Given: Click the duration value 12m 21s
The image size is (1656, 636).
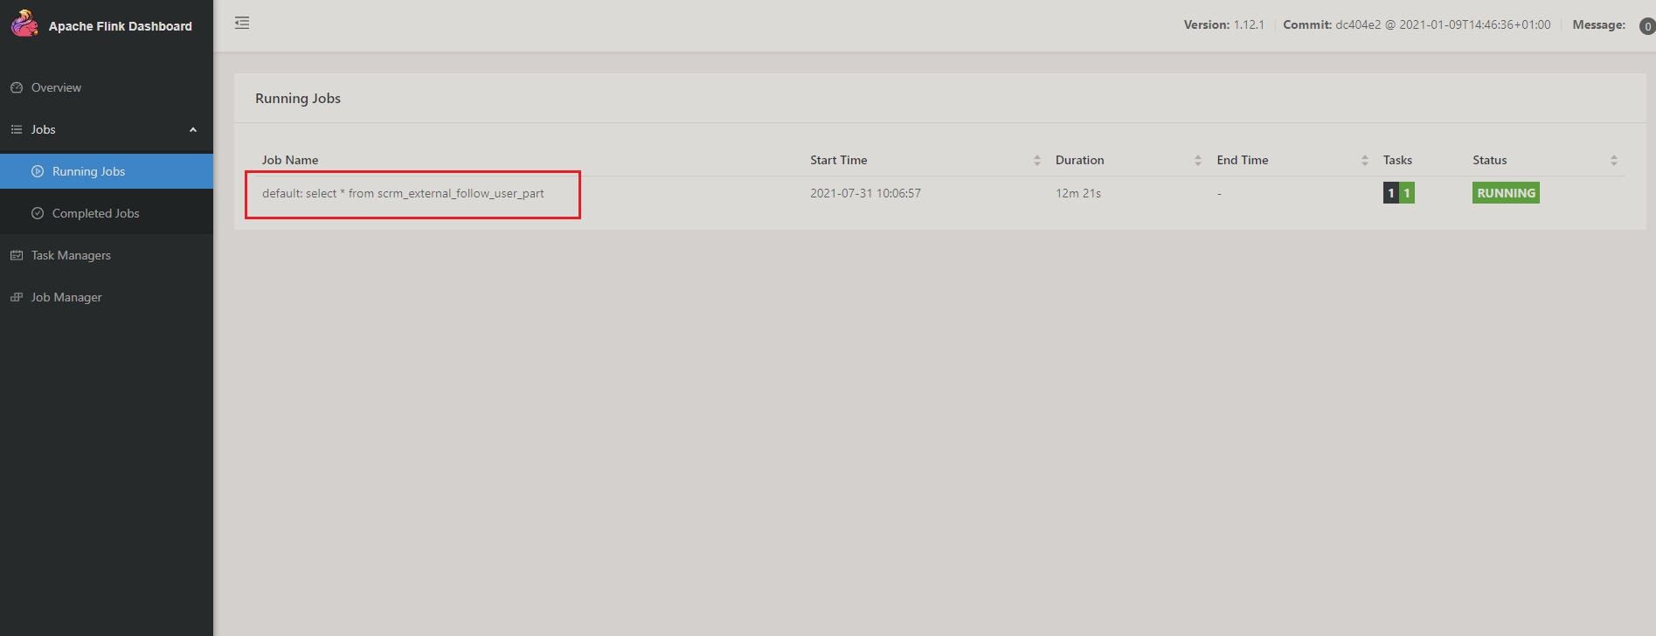Looking at the screenshot, I should (1078, 193).
